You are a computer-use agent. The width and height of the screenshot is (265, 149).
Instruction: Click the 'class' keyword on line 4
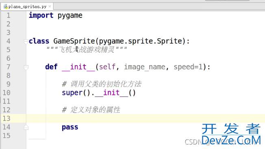click(39, 41)
